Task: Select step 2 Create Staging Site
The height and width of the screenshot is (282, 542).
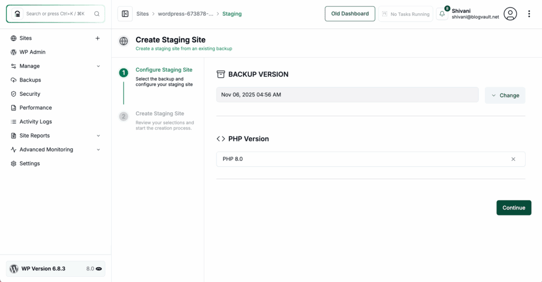Action: pos(160,113)
